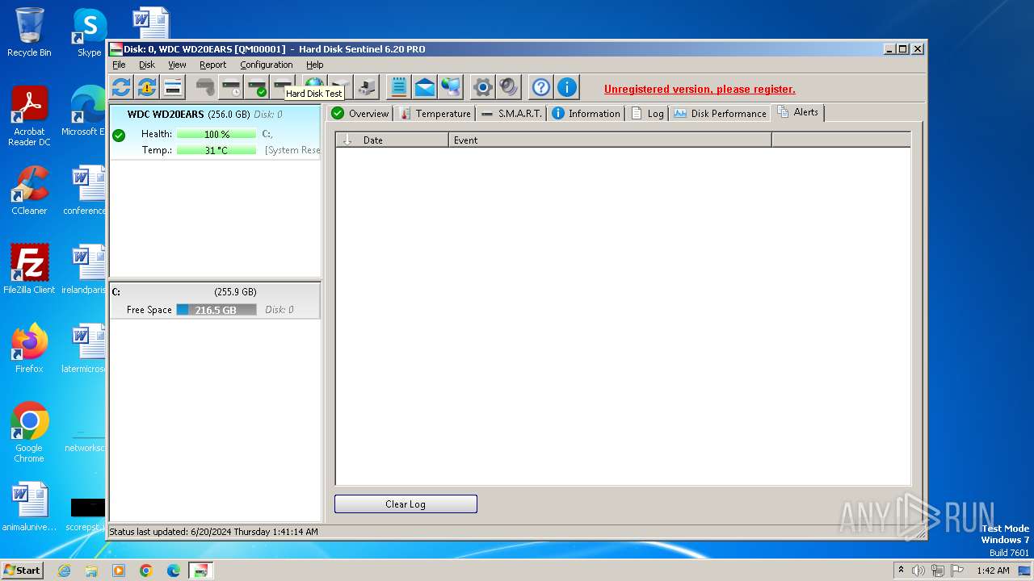
Task: Open File Explorer from the taskbar
Action: pyautogui.click(x=91, y=571)
